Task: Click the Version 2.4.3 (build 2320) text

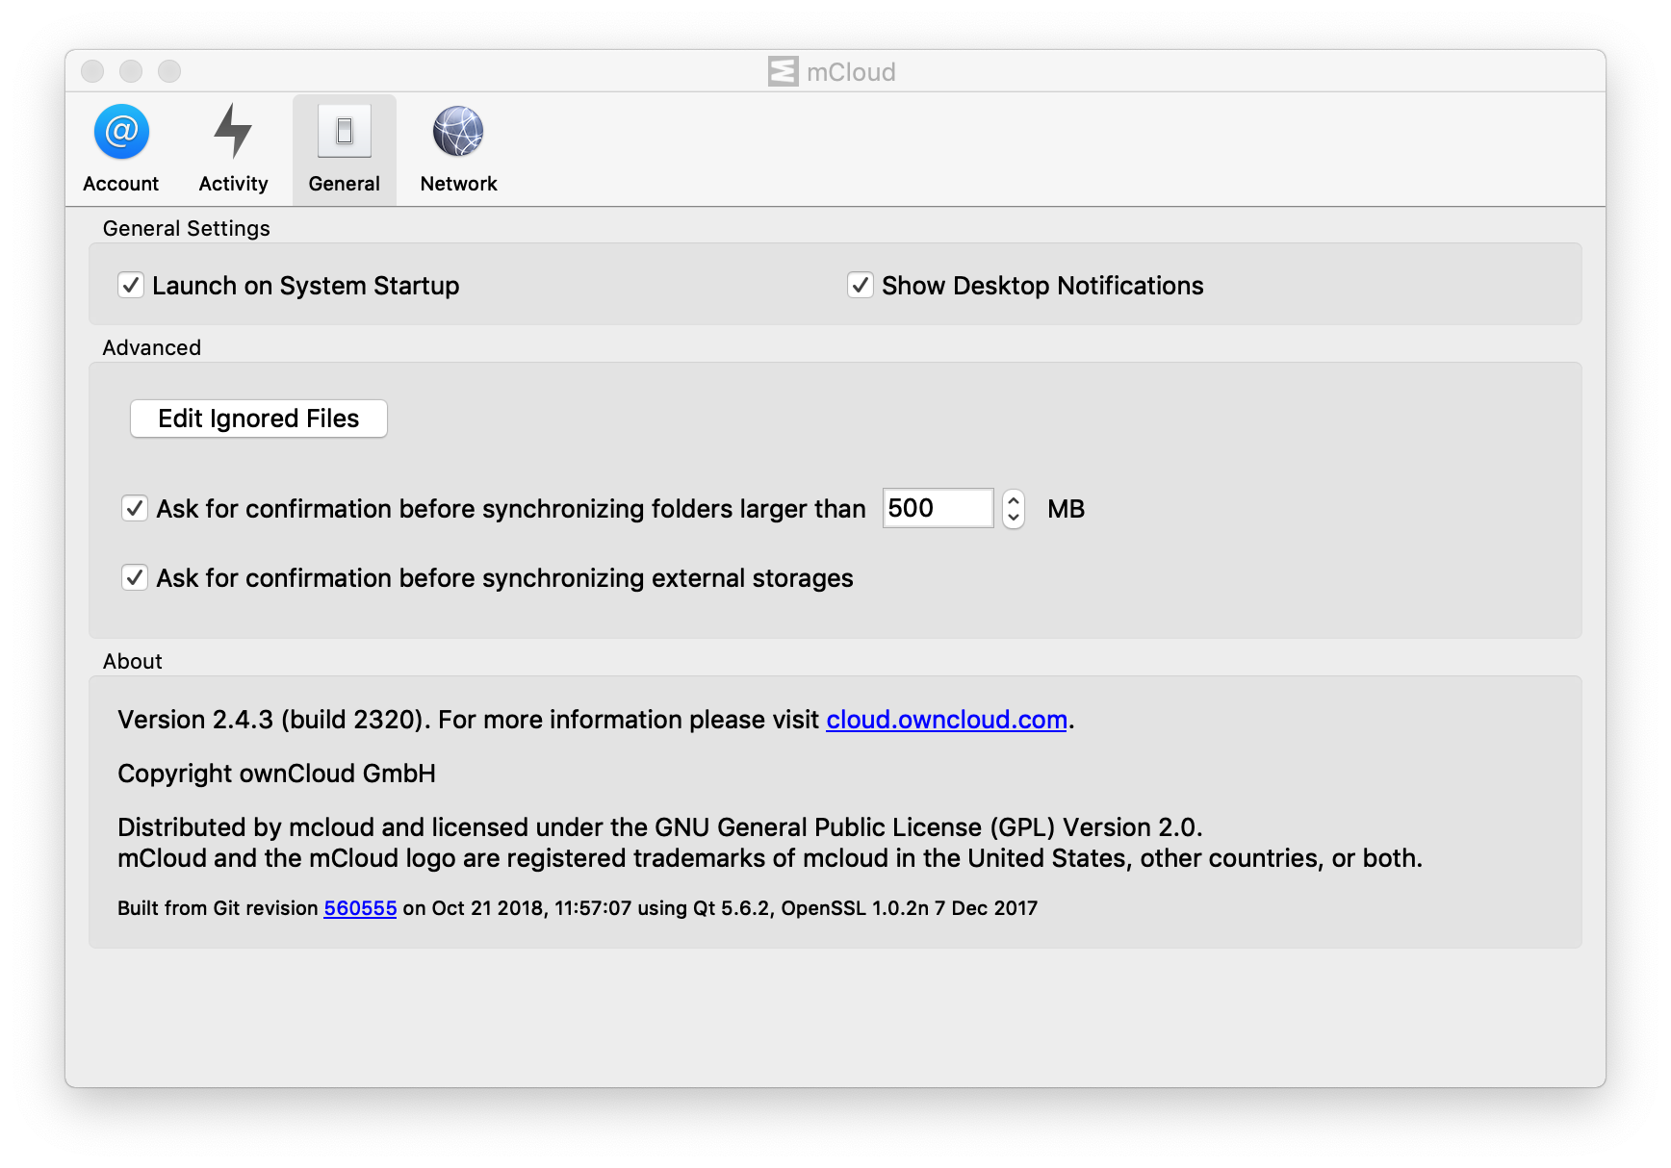Action: [x=273, y=720]
